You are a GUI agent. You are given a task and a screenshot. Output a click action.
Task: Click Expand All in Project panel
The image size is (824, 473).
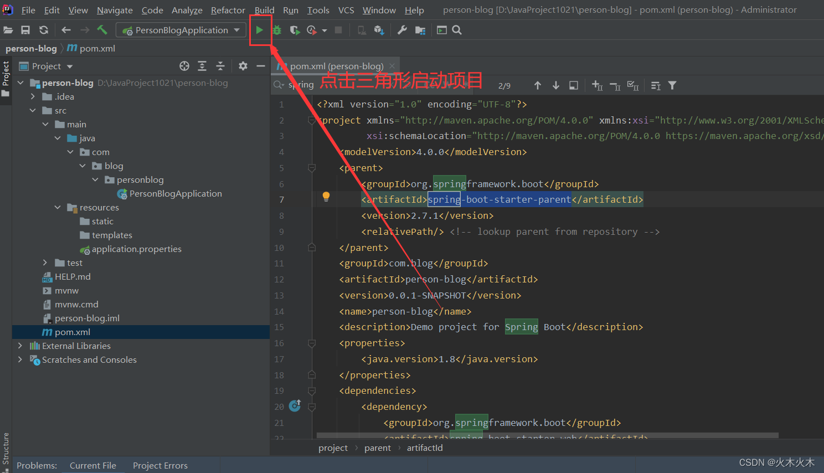pyautogui.click(x=202, y=66)
